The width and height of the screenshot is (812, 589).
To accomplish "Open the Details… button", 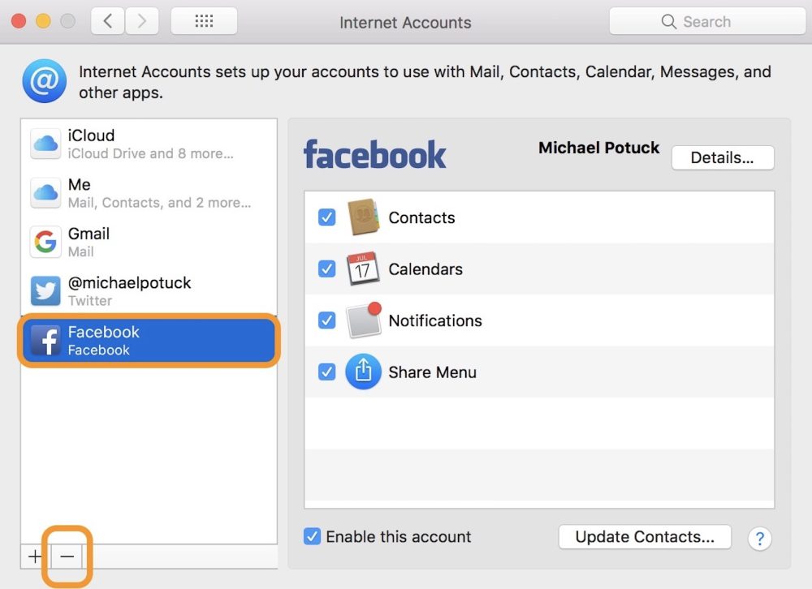I will click(x=722, y=158).
